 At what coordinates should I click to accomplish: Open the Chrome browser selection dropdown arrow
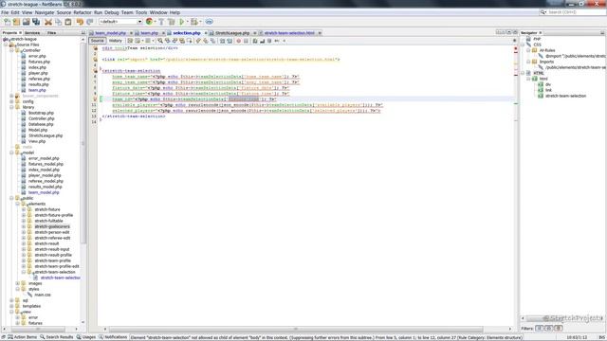click(155, 22)
